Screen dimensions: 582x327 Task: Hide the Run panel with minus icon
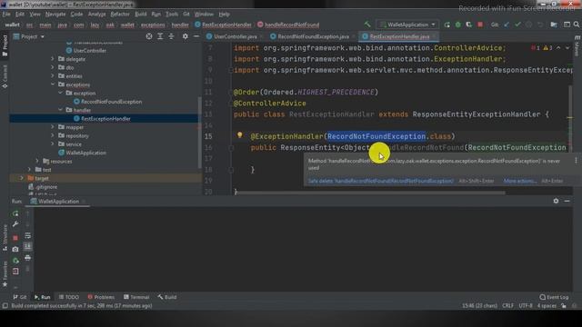click(x=567, y=201)
